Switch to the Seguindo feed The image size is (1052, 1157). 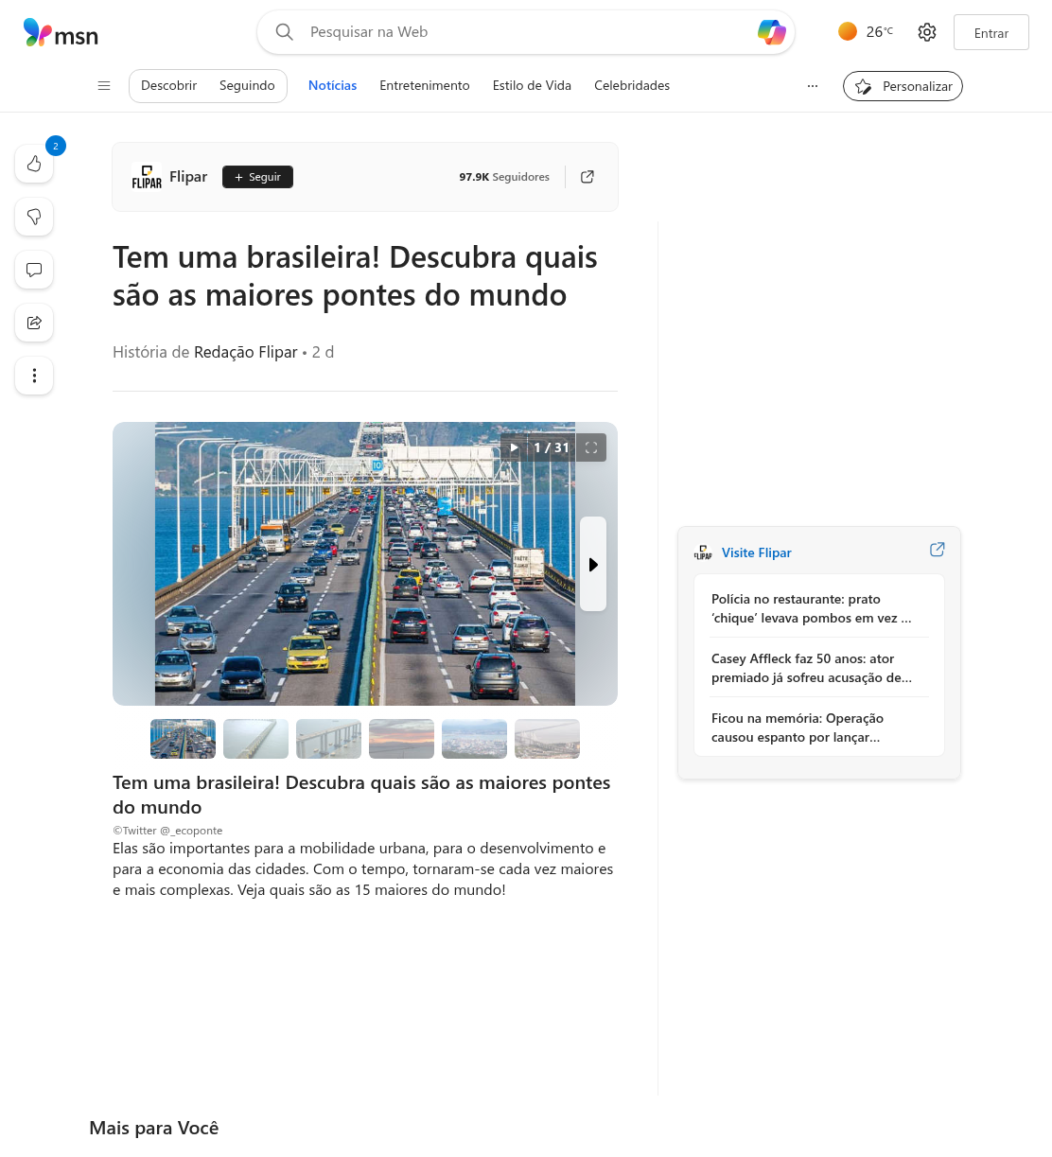click(x=247, y=85)
